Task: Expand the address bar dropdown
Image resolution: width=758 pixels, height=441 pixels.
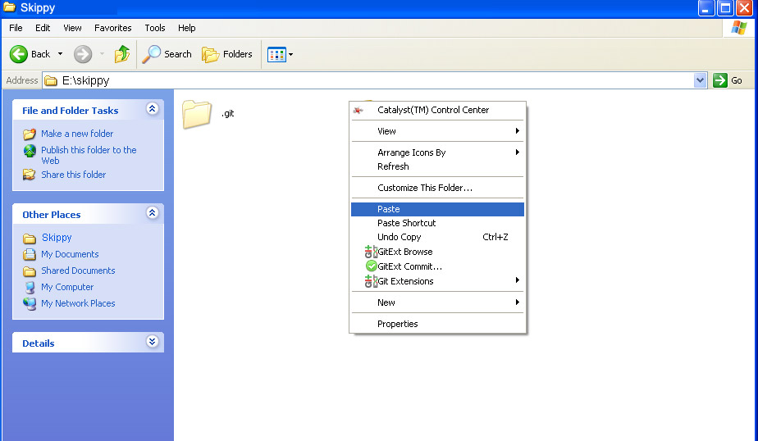Action: point(700,80)
